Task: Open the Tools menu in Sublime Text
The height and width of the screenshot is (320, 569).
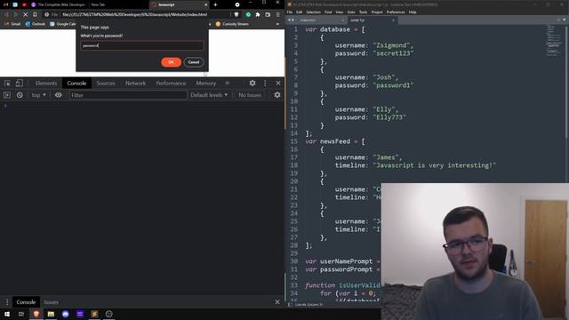Action: tap(363, 12)
